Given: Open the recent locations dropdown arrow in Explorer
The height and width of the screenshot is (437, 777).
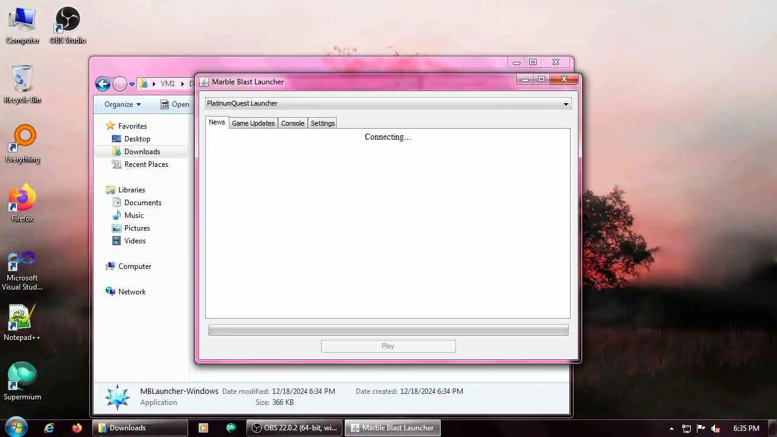Looking at the screenshot, I should (132, 84).
